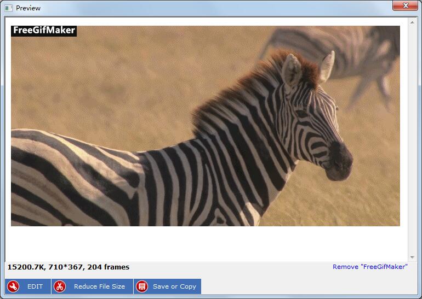
Task: Click the red disk icon for Save or Copy
Action: [x=142, y=286]
